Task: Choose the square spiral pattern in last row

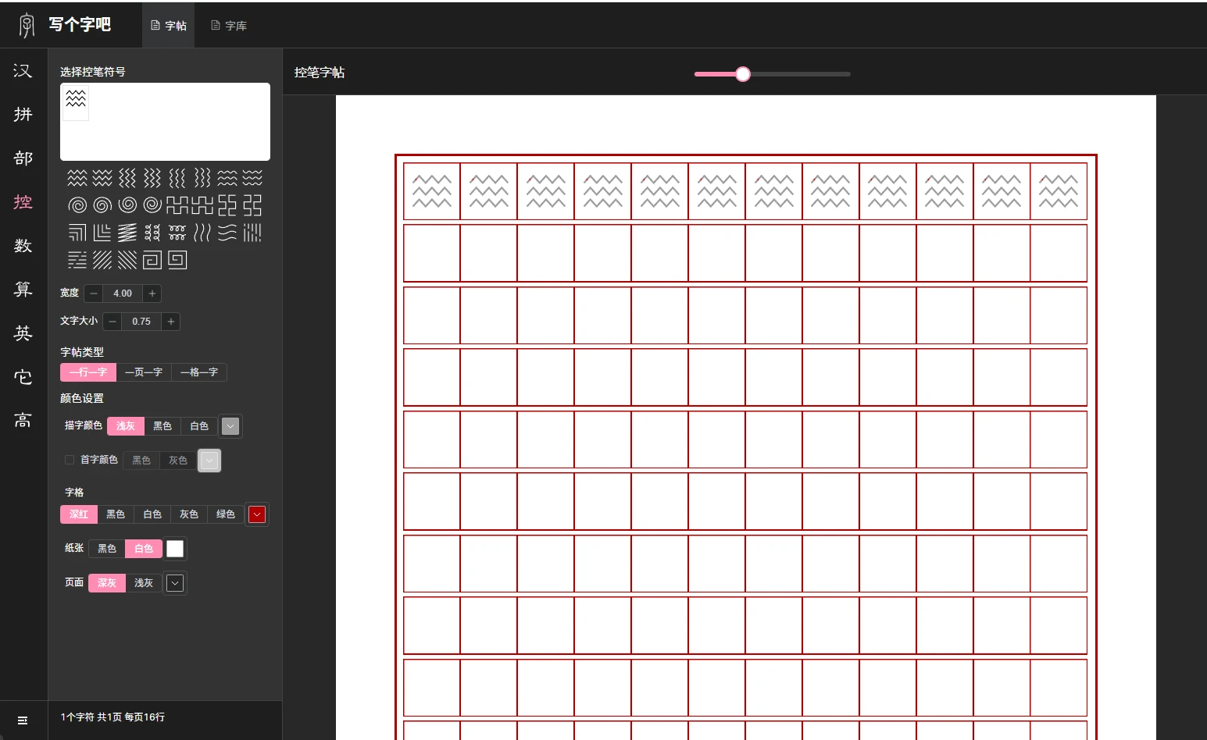Action: pos(152,260)
